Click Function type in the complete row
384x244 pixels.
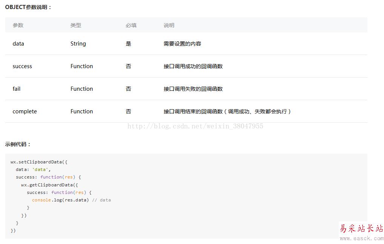point(81,111)
